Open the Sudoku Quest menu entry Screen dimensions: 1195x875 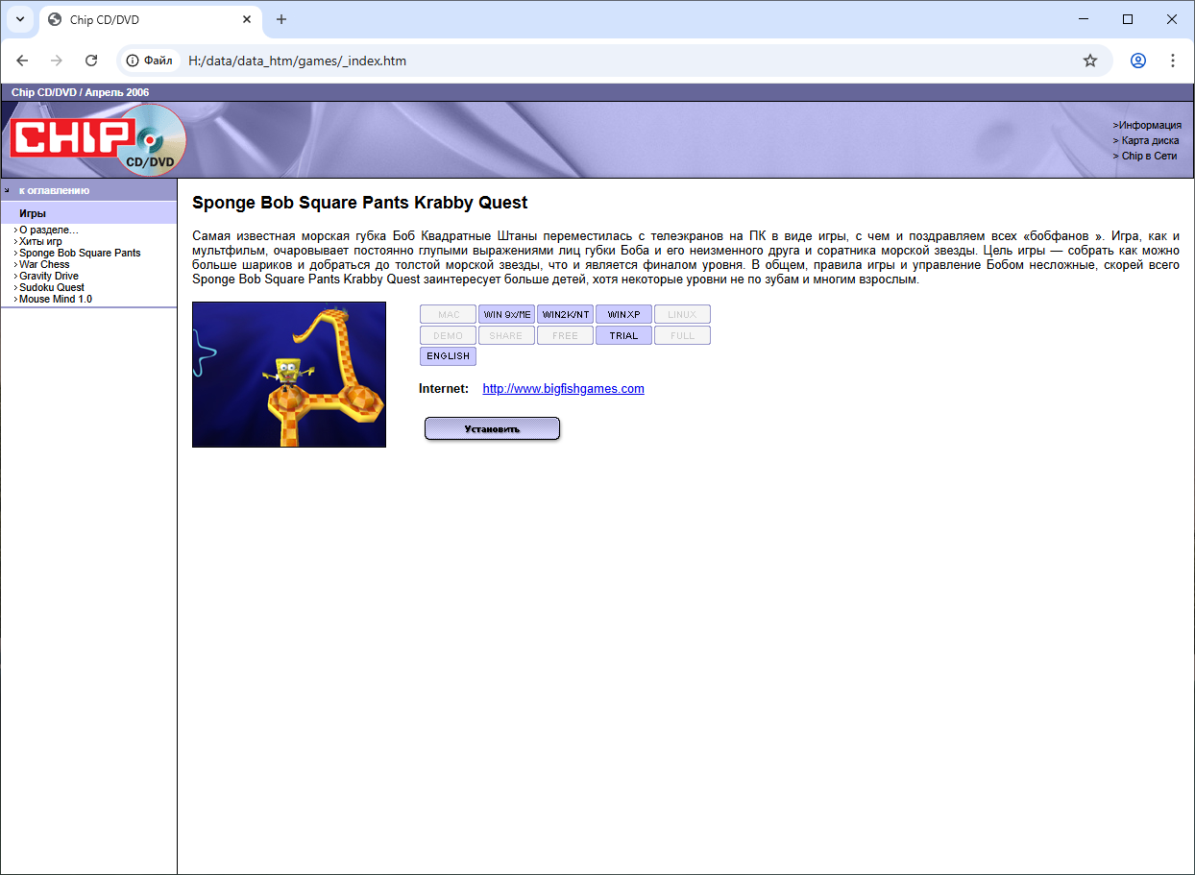pos(52,287)
